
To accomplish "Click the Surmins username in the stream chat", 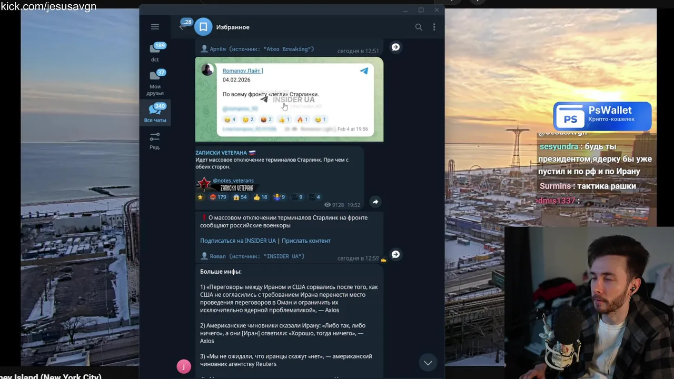I will coord(555,186).
